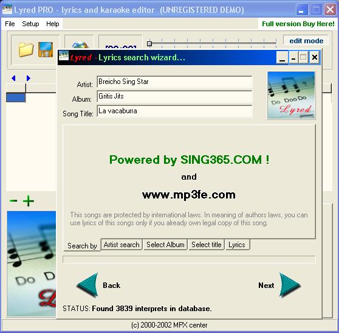
Task: Click the green plus zoom icon
Action: pyautogui.click(x=29, y=201)
